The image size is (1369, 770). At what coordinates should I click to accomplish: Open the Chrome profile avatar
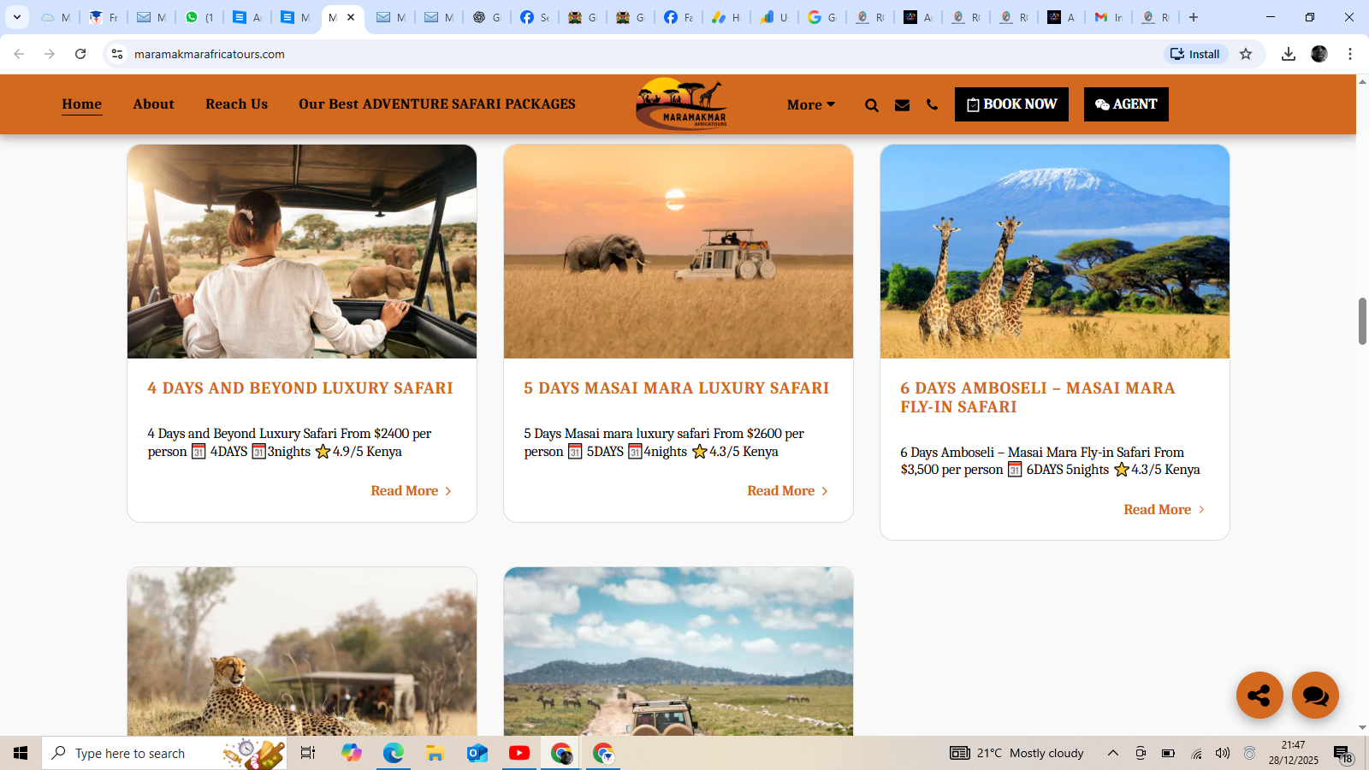[x=1319, y=54]
